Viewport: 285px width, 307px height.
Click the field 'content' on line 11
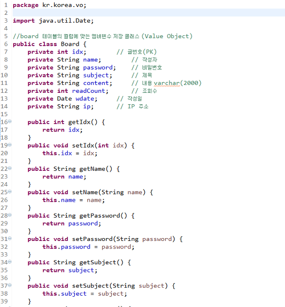click(96, 83)
